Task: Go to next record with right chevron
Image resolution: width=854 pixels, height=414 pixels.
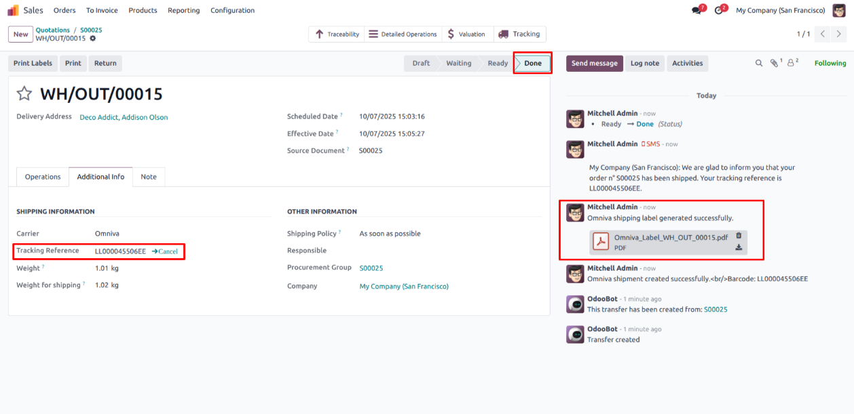Action: (x=840, y=34)
